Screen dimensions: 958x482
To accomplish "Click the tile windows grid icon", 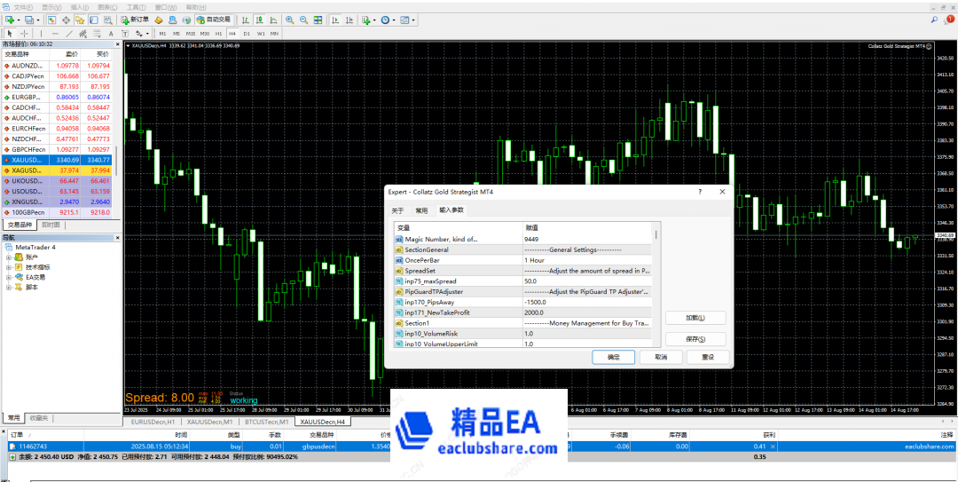I will pos(318,20).
